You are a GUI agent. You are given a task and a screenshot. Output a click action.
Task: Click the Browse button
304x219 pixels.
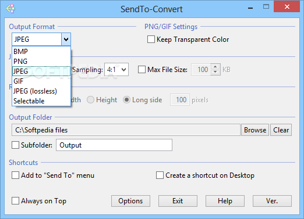[255, 130]
